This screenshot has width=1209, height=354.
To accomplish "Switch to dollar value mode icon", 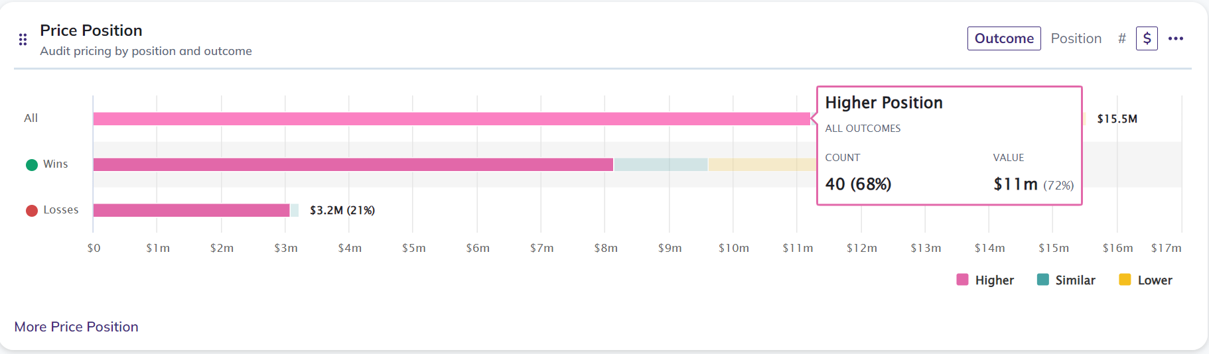I will 1147,38.
